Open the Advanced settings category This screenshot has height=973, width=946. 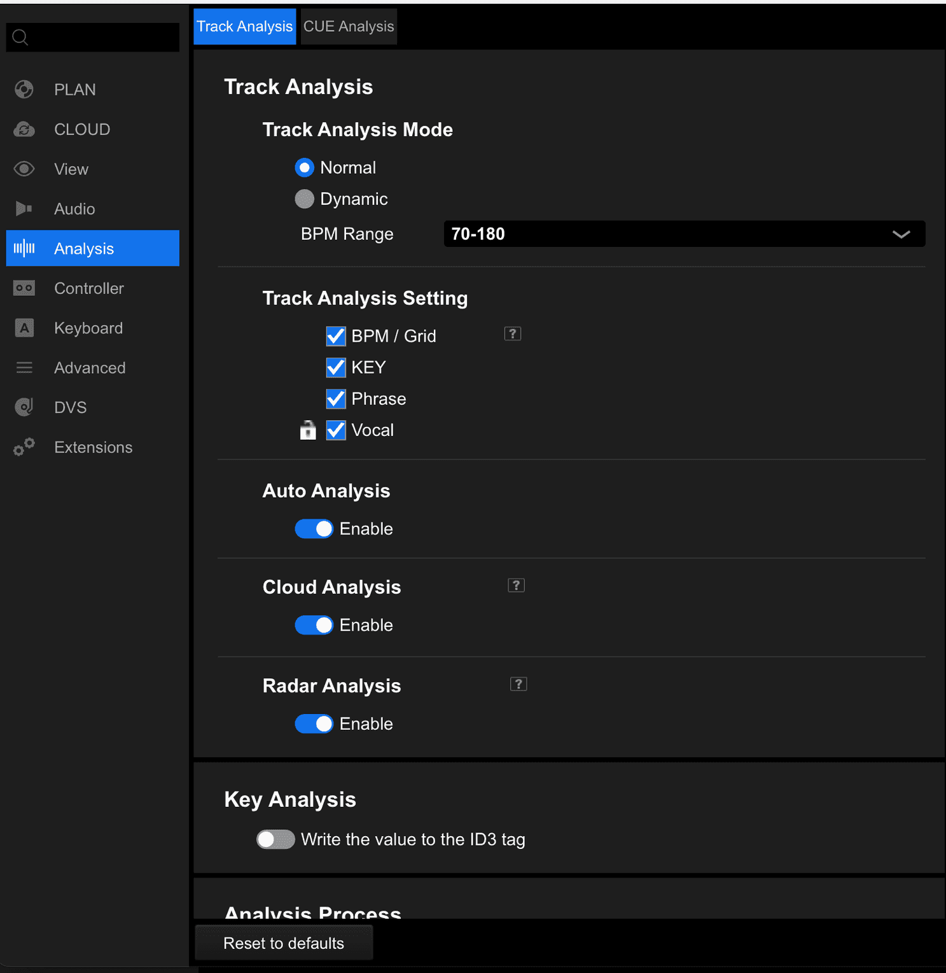click(x=90, y=368)
